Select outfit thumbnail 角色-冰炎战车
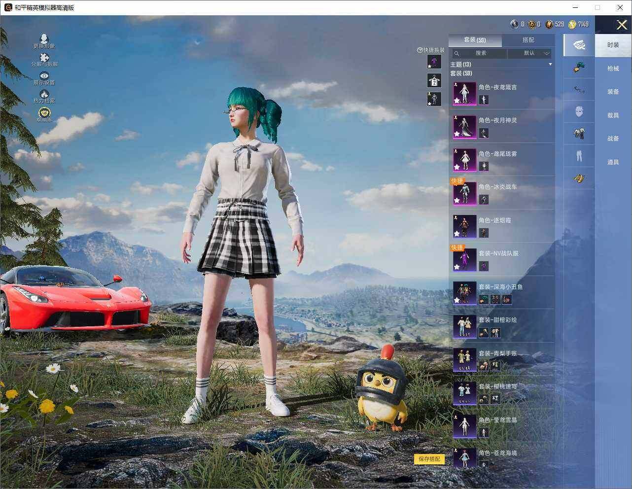Viewport: 632px width, 489px height. pos(464,193)
